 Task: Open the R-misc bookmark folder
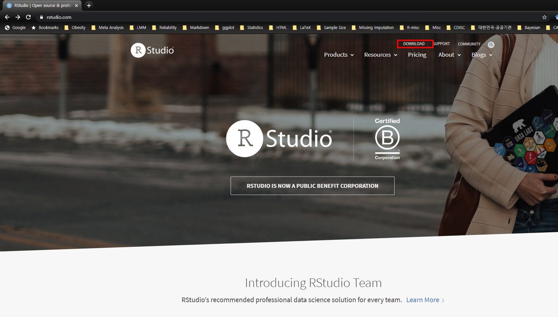409,28
